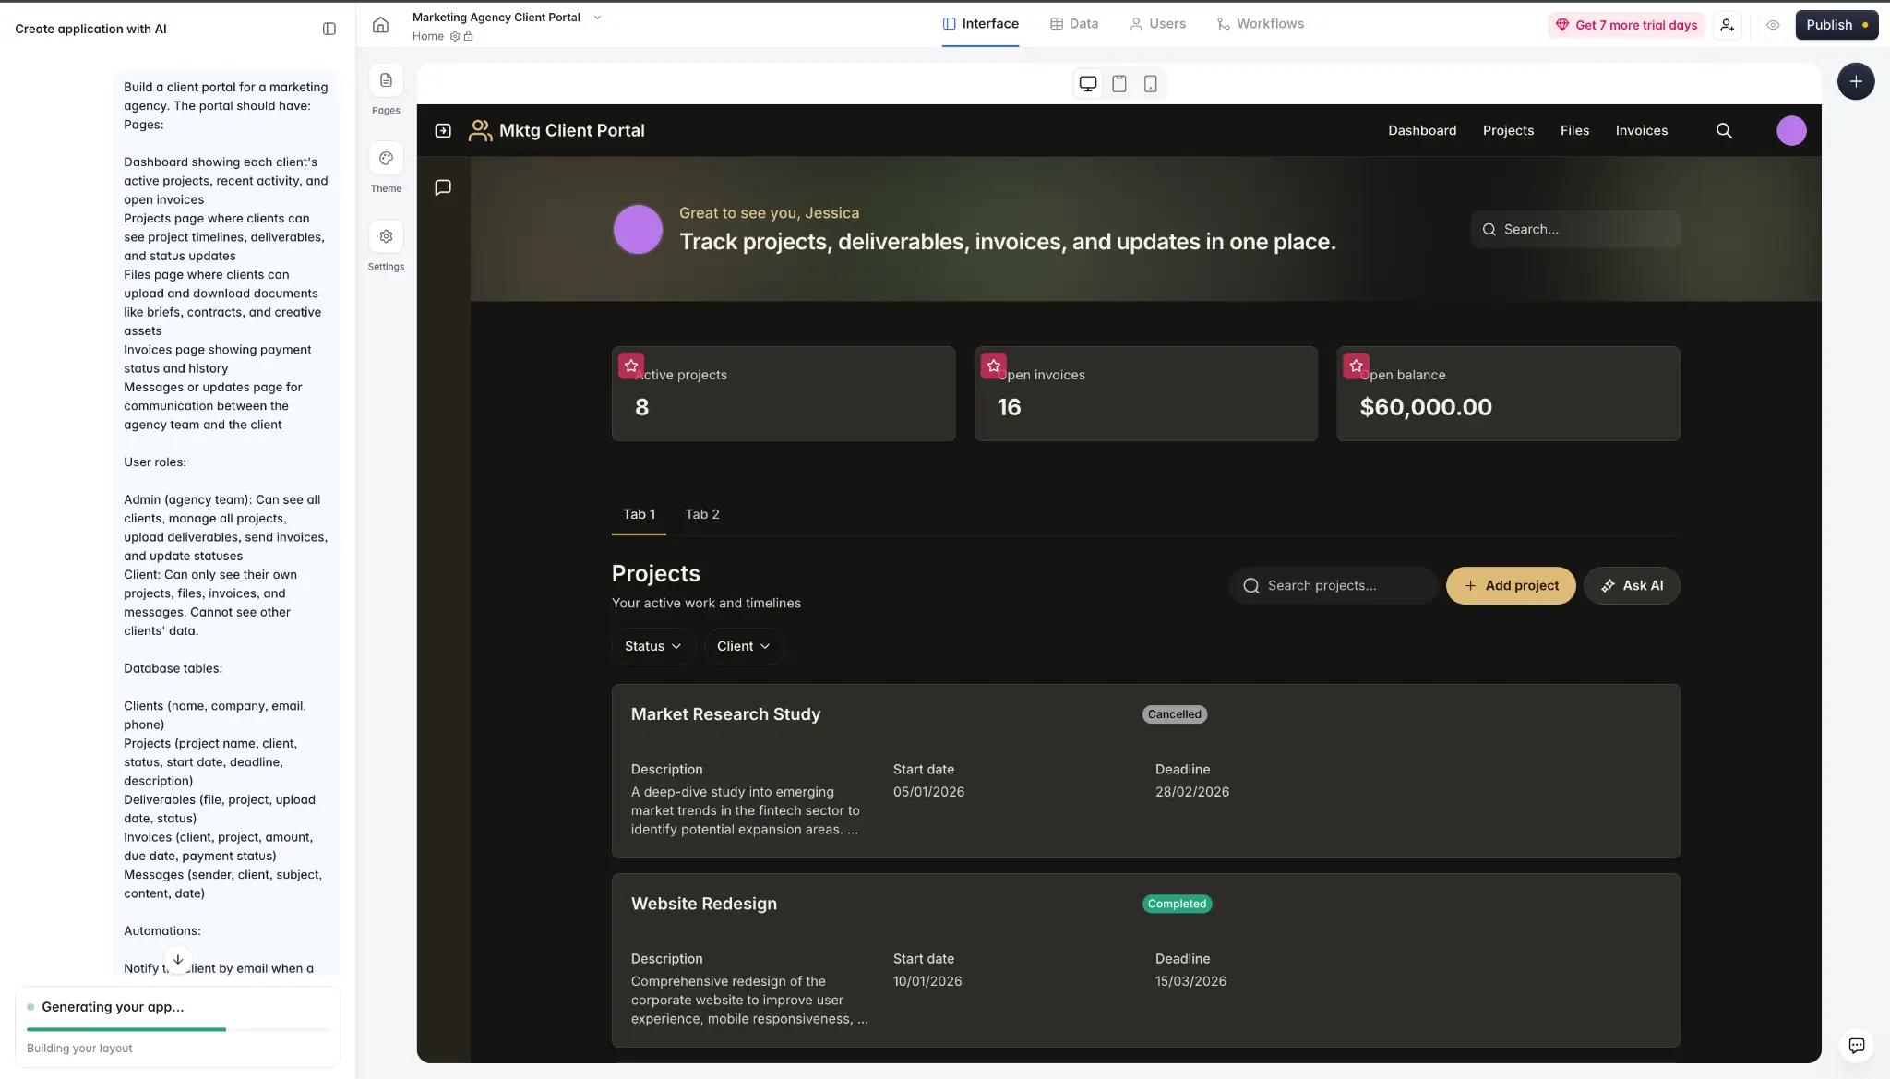Image resolution: width=1890 pixels, height=1079 pixels.
Task: Open the Marketing Agency Client Portal dropdown
Action: (x=597, y=17)
